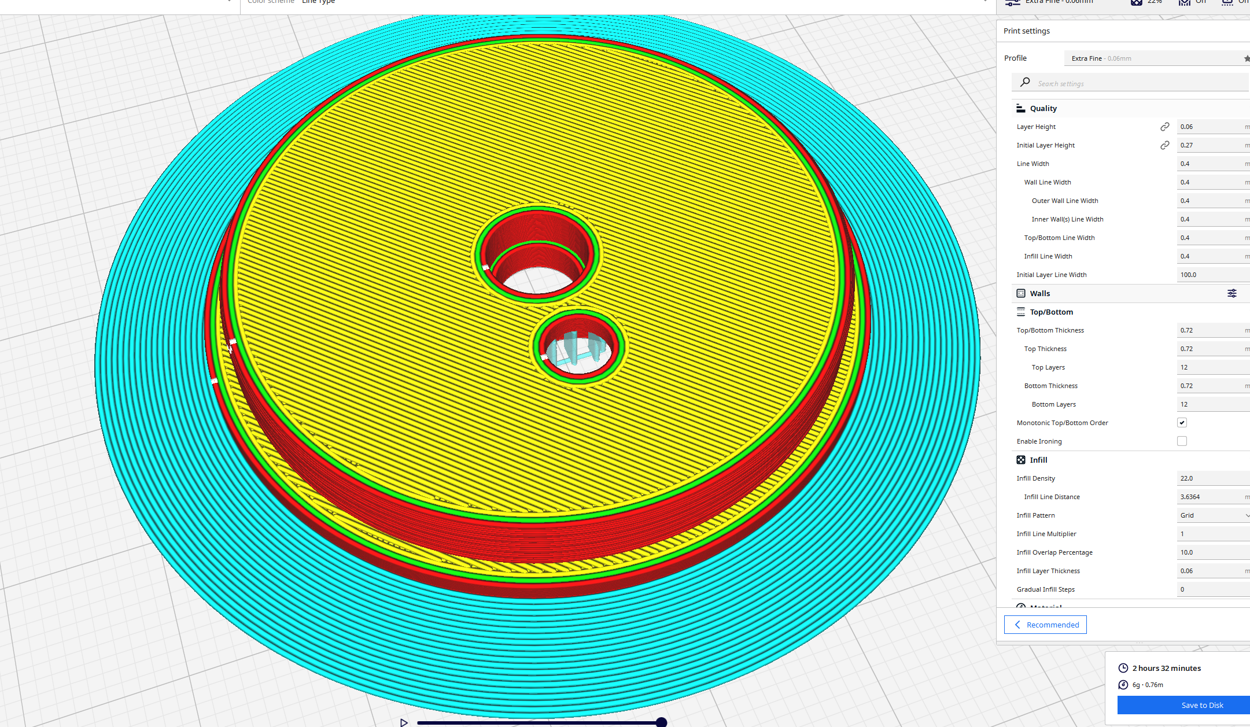Click the Layer Height link icon

tap(1165, 127)
